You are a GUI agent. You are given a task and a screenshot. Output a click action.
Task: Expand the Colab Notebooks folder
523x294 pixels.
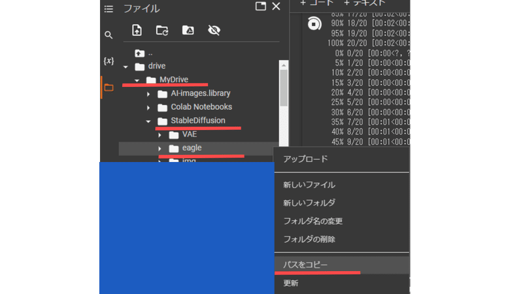tap(148, 108)
